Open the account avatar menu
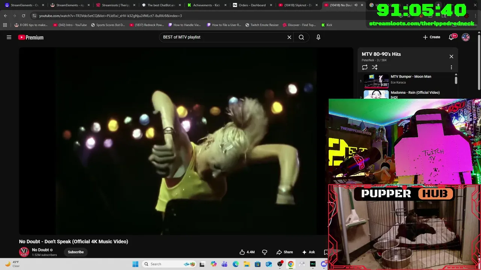 pos(466,37)
